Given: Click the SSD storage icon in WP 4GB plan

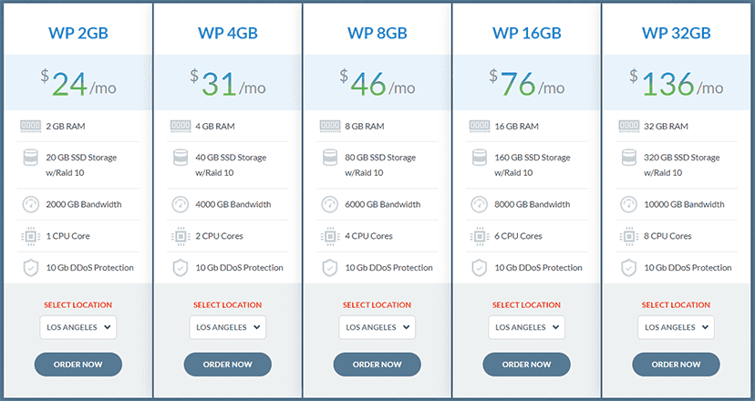Looking at the screenshot, I should (181, 158).
